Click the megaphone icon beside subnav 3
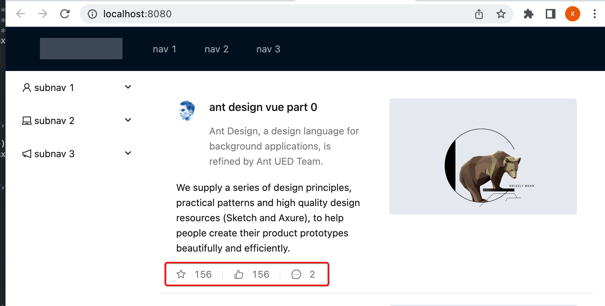This screenshot has height=306, width=605. tap(27, 154)
